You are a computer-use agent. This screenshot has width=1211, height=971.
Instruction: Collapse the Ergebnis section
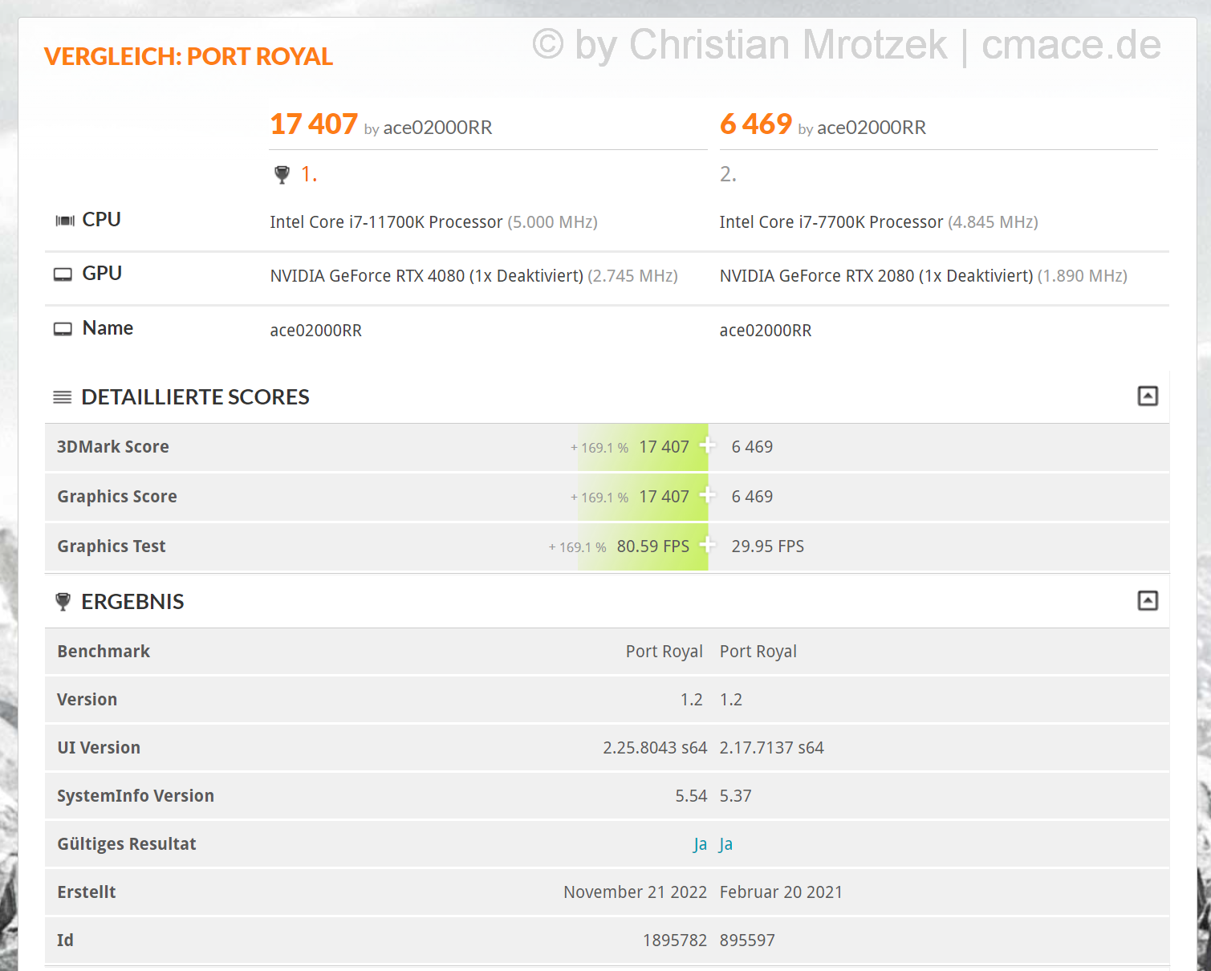(x=1148, y=600)
